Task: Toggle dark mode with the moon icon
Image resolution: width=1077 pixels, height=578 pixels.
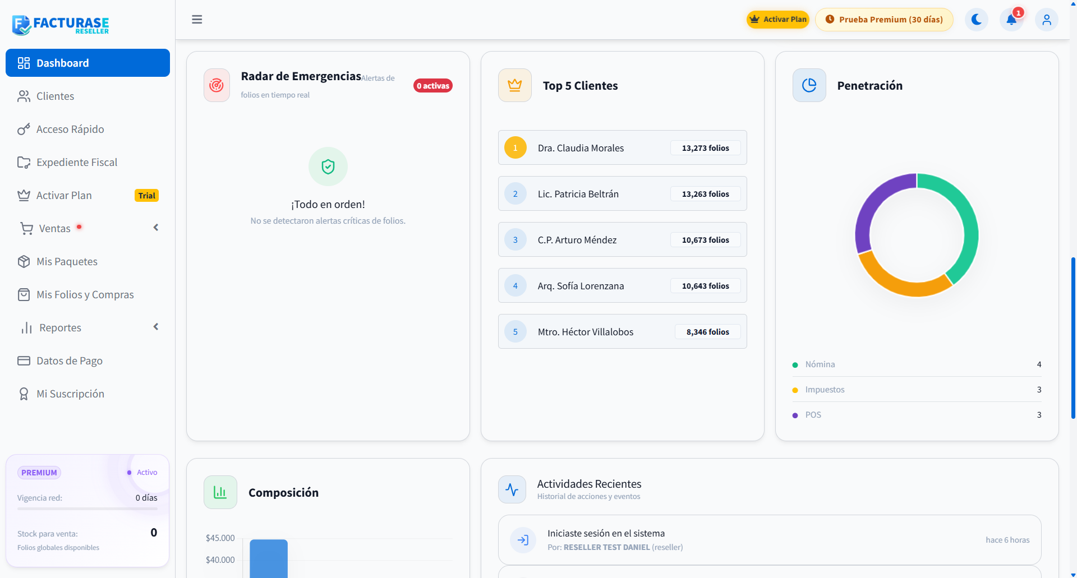Action: [x=977, y=20]
